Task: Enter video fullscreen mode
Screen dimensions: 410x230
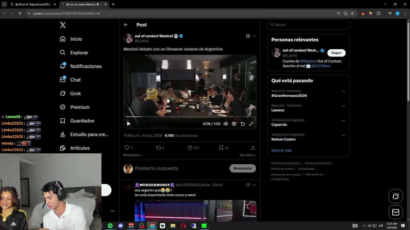Action: pyautogui.click(x=251, y=124)
